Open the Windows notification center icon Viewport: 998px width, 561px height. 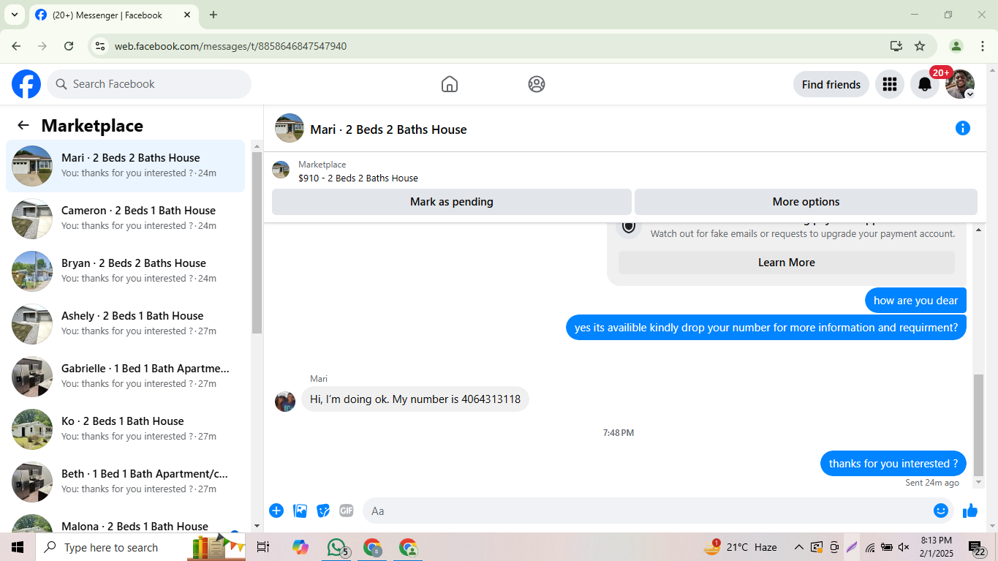tap(978, 548)
